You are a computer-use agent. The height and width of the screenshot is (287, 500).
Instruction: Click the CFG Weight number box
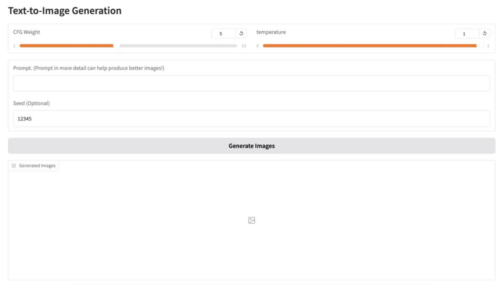pyautogui.click(x=224, y=33)
